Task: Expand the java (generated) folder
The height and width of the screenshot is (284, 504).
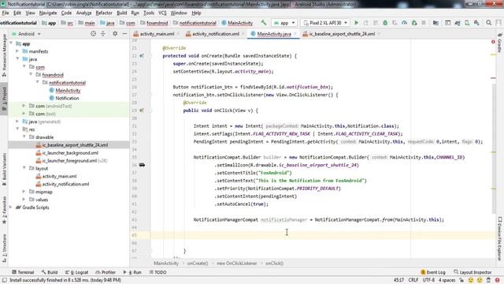Action: (17, 121)
